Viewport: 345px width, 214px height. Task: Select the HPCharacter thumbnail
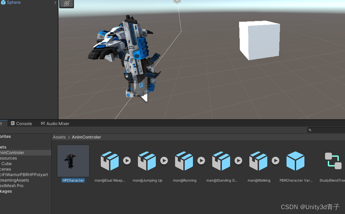click(73, 161)
